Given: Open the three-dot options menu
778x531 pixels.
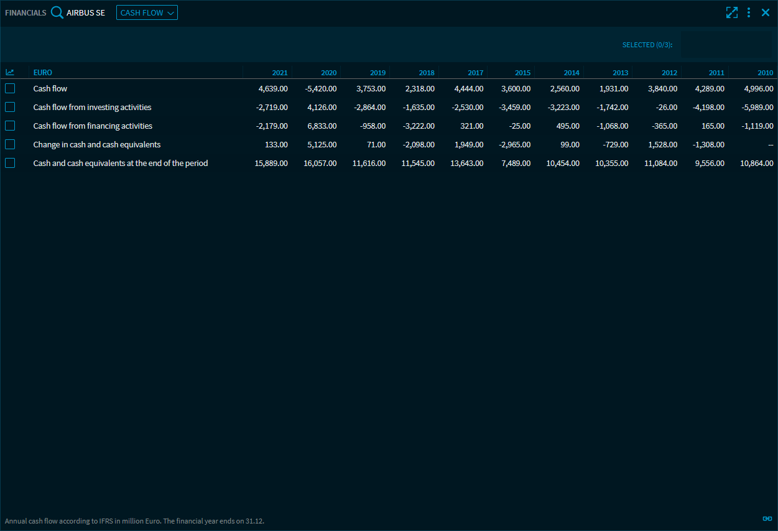Looking at the screenshot, I should pos(749,12).
